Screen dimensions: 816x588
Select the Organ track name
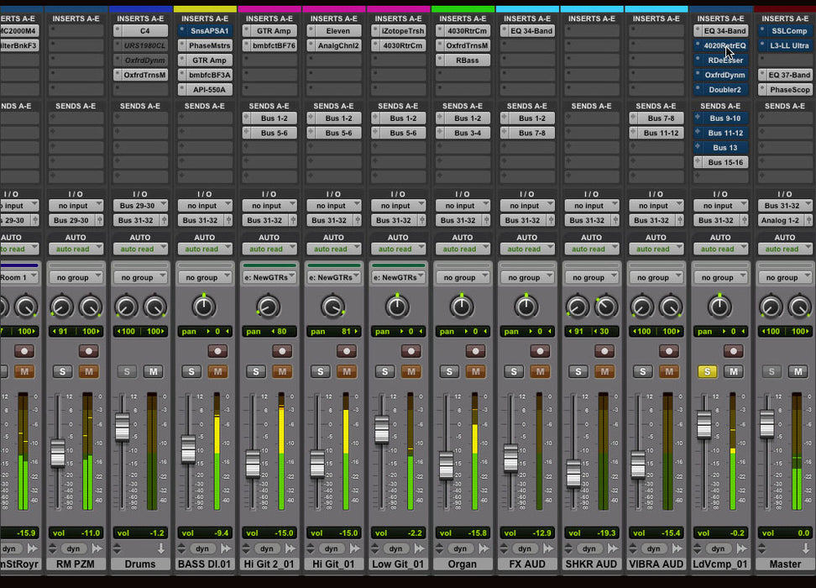point(463,564)
